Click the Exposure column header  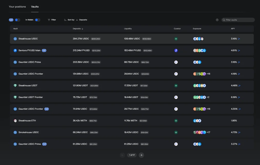click(197, 29)
